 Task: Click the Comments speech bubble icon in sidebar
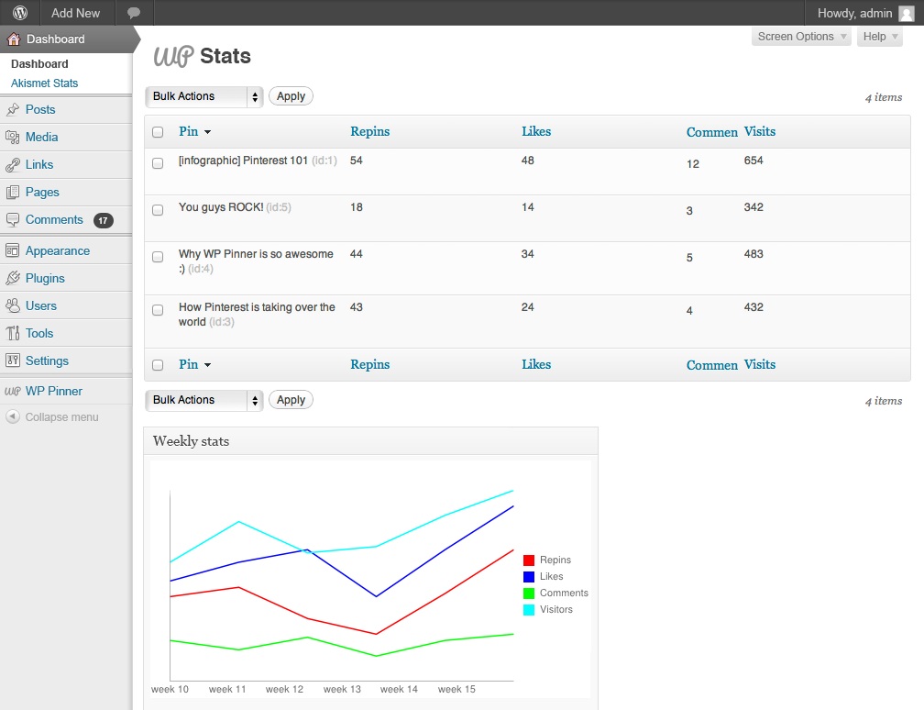click(x=13, y=220)
